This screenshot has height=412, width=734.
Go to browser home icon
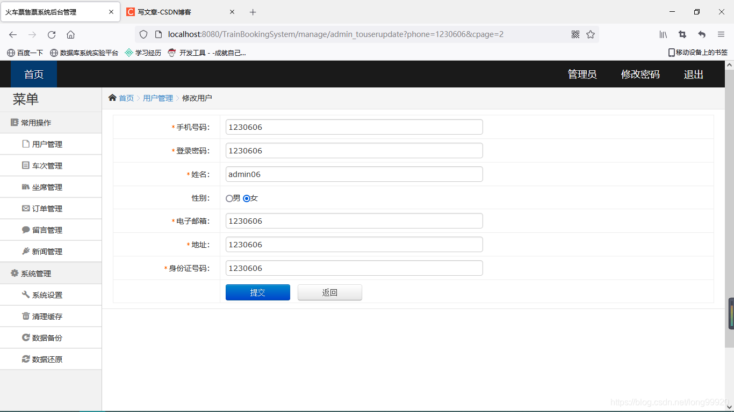70,34
